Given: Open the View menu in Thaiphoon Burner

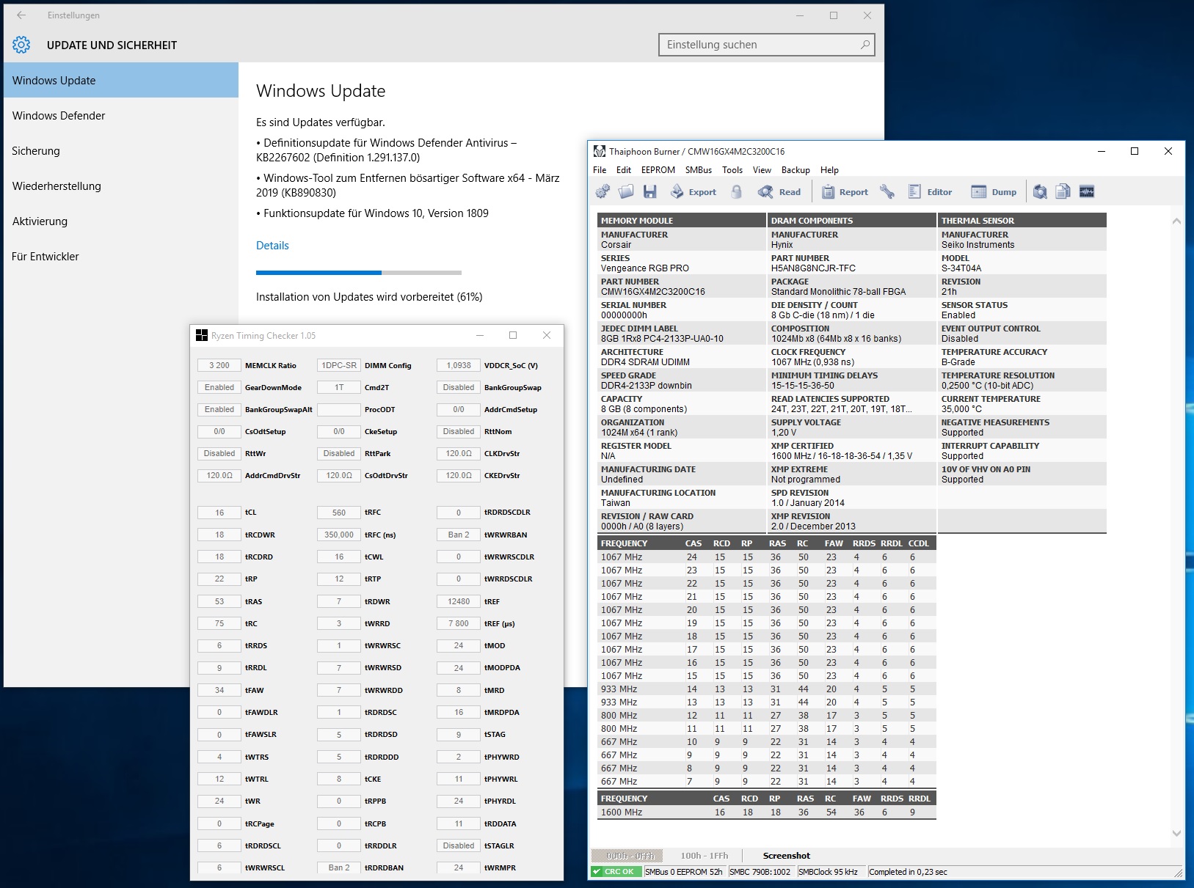Looking at the screenshot, I should [x=762, y=170].
